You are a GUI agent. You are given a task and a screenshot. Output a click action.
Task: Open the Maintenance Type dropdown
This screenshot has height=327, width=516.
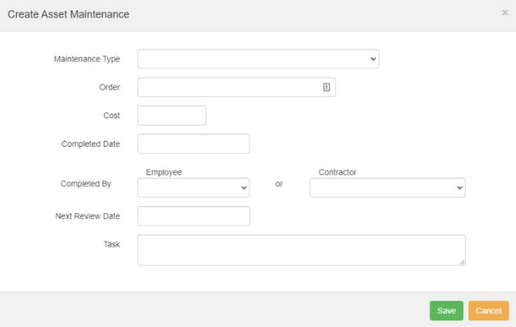[258, 59]
